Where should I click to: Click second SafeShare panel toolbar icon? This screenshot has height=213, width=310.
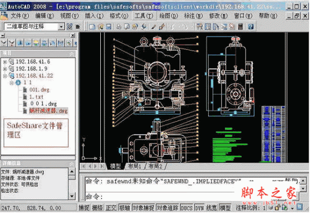[12, 43]
